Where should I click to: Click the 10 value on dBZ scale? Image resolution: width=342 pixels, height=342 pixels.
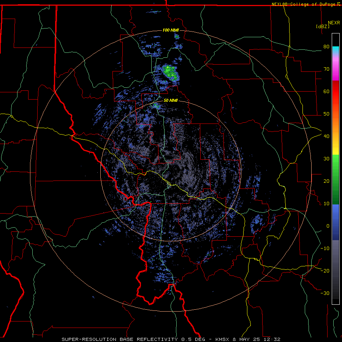click(326, 204)
